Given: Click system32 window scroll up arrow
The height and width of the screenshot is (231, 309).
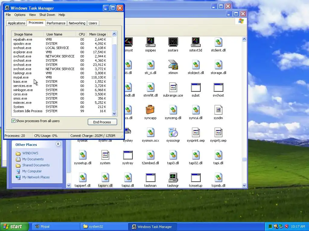Looking at the screenshot, I should click(244, 39).
